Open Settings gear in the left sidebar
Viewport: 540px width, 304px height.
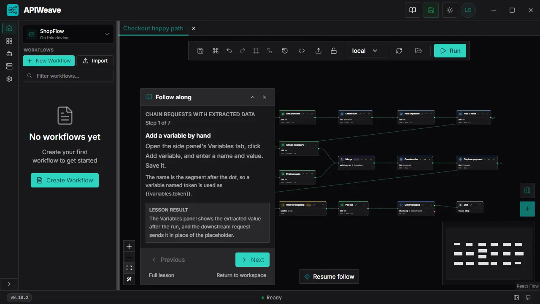coord(9,79)
